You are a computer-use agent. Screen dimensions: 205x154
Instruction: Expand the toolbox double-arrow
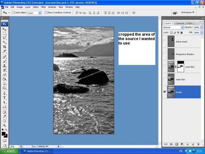tap(2, 18)
